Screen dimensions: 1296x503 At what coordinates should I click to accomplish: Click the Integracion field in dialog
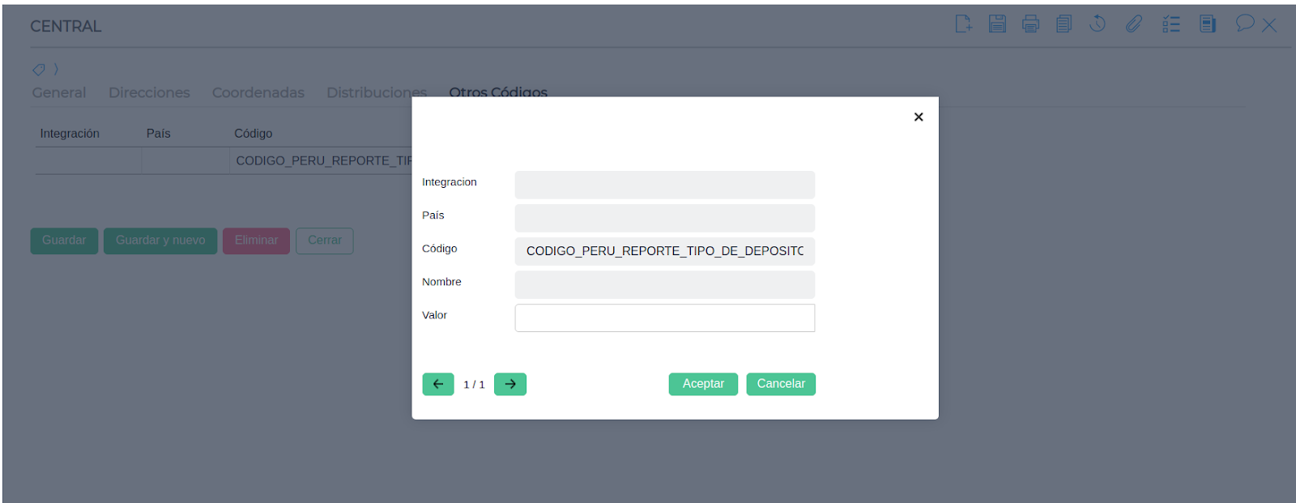click(665, 185)
